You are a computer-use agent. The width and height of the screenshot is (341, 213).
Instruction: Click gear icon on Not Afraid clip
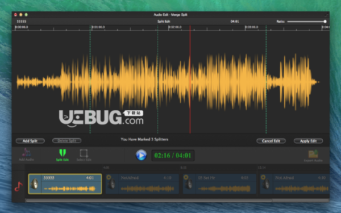pyautogui.click(x=263, y=177)
